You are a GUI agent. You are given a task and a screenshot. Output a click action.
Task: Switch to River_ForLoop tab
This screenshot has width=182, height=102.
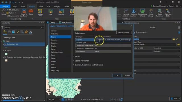[66, 22]
